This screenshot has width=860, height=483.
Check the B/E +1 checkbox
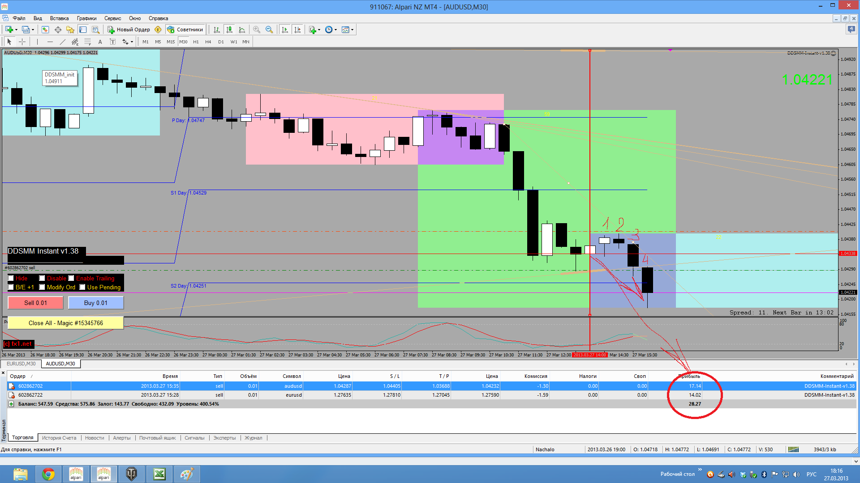[x=11, y=287]
